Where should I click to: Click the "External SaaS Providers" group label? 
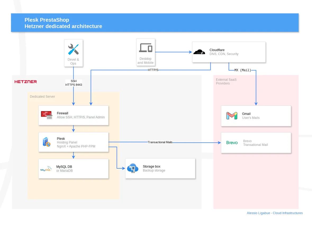(x=226, y=82)
